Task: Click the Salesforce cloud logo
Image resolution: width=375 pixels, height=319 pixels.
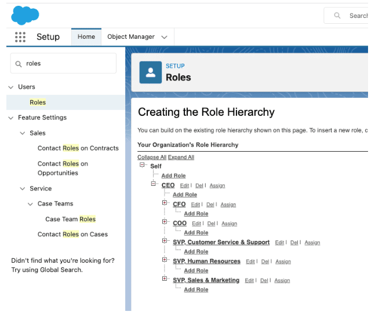Action: click(25, 15)
